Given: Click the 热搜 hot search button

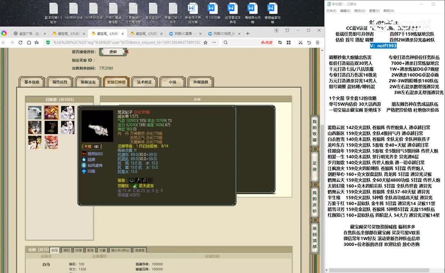Looking at the screenshot, I should tap(266, 42).
